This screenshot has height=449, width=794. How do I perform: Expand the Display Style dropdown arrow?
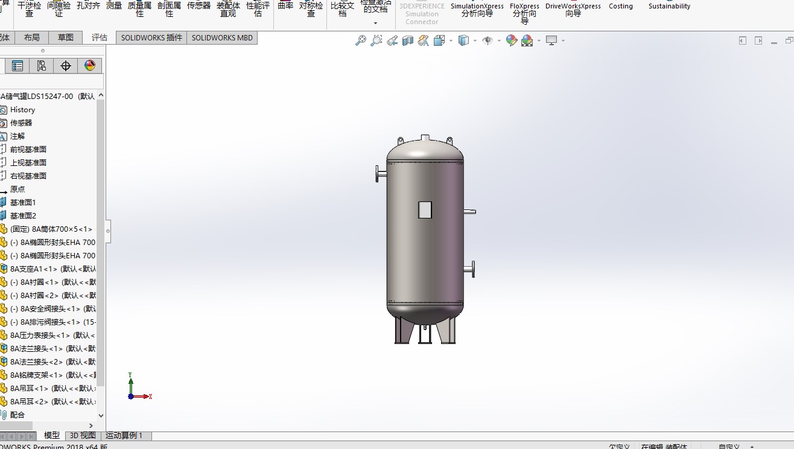pos(475,41)
